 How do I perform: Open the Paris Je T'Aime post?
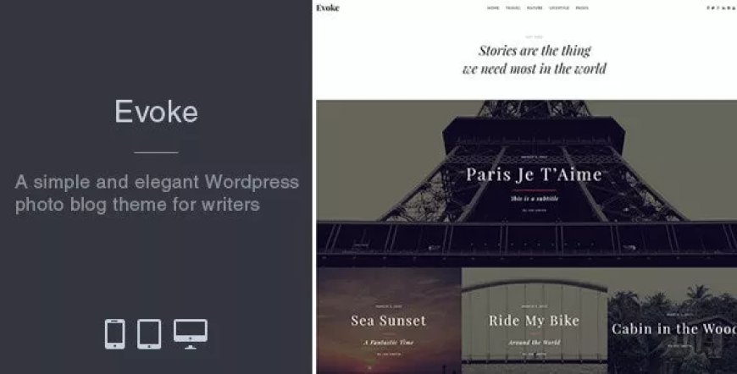pyautogui.click(x=534, y=174)
